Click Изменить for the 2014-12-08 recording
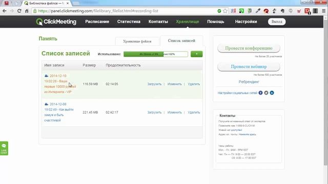The image size is (328, 184). coord(174,112)
